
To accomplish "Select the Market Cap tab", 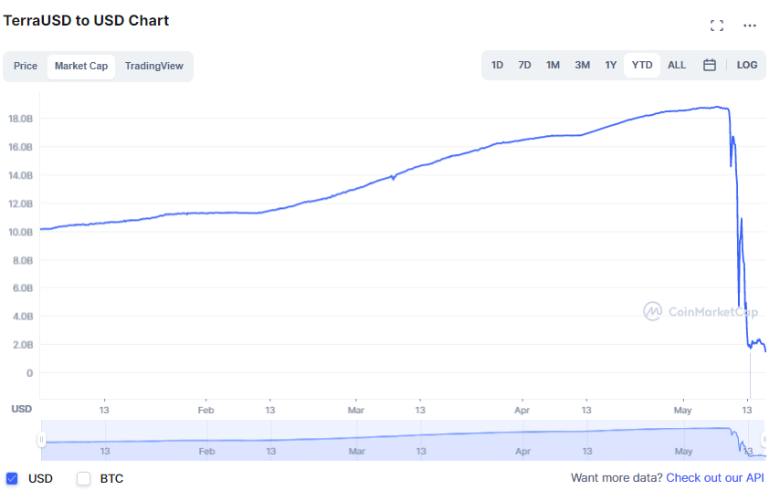I will pyautogui.click(x=81, y=66).
